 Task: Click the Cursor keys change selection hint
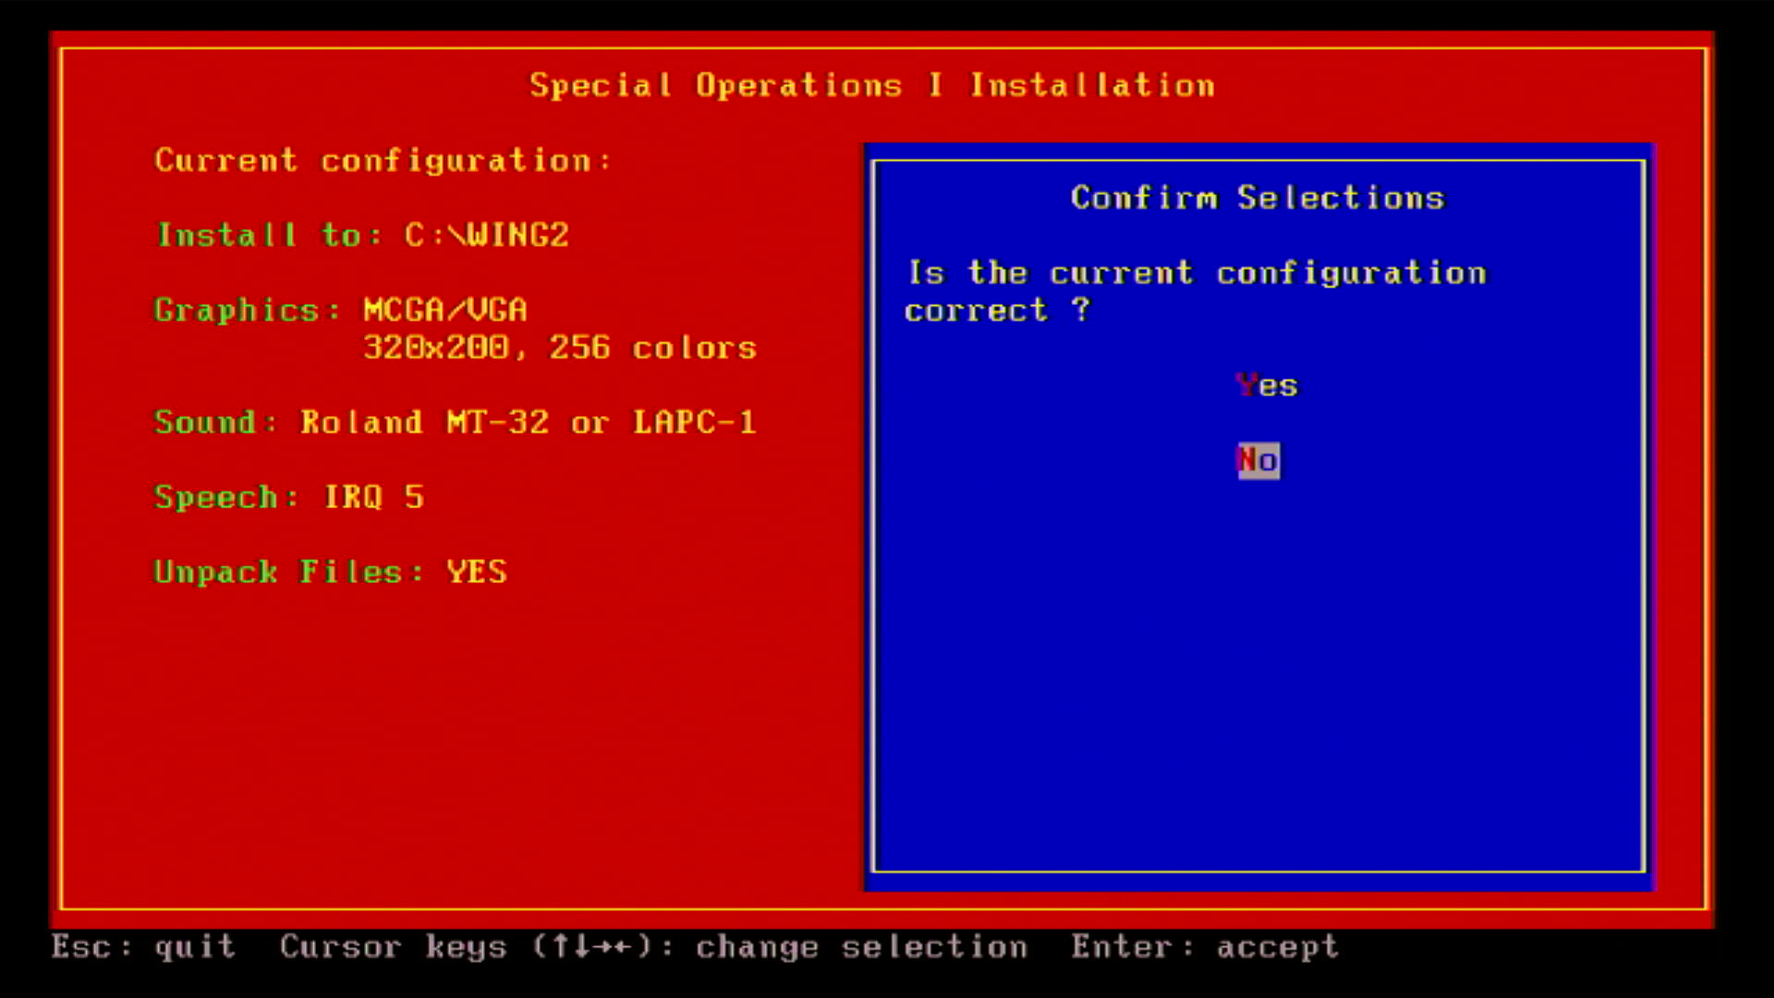653,947
